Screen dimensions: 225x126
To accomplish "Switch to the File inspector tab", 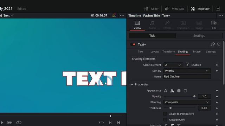I will 214,25.
